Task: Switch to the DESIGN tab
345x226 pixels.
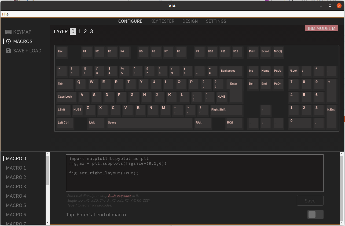Action: coord(190,21)
